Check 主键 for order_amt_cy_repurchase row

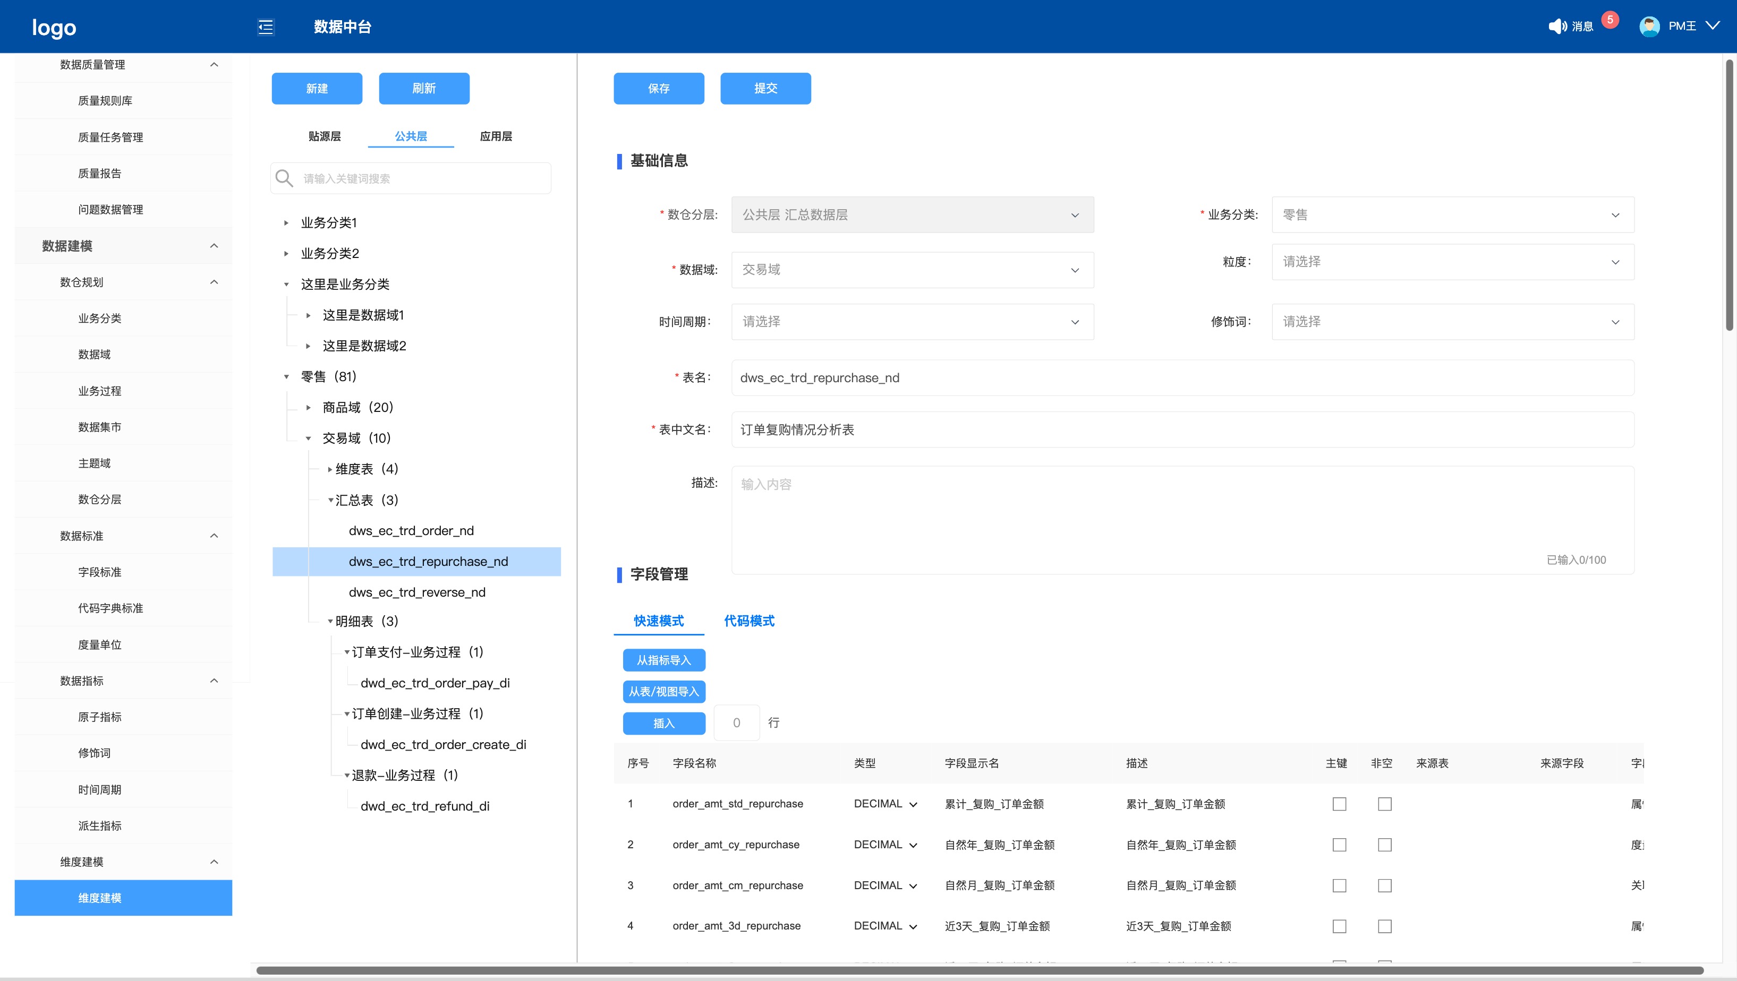(x=1339, y=845)
